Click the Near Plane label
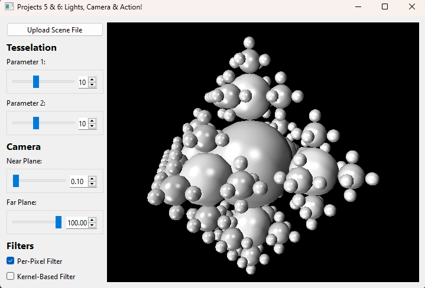 coord(24,161)
